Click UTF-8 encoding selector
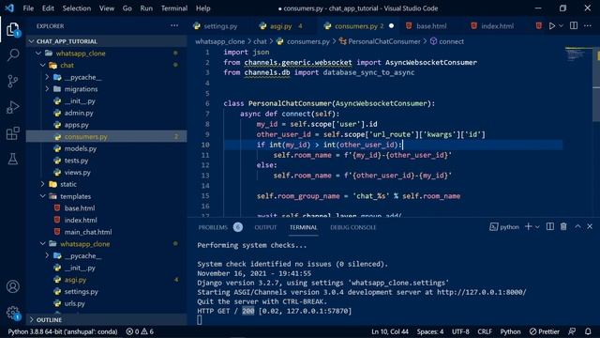Screen dimensions: 600x338 click(460, 331)
